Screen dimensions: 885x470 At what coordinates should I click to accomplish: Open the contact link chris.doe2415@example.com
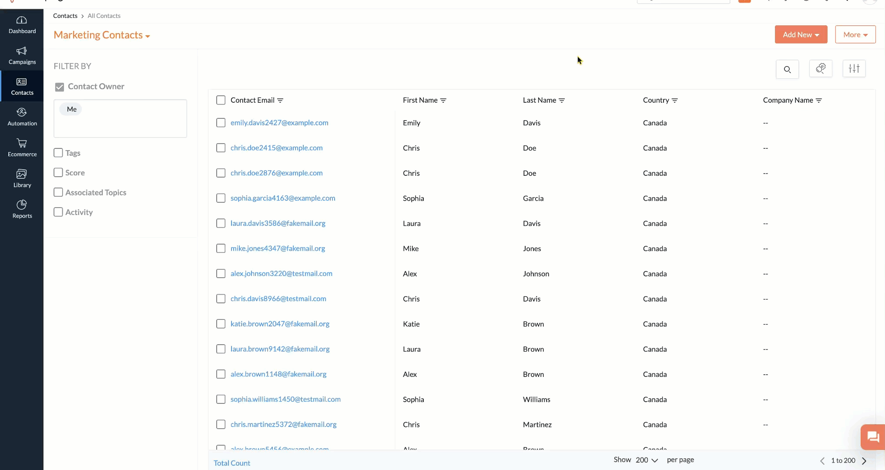(x=276, y=148)
